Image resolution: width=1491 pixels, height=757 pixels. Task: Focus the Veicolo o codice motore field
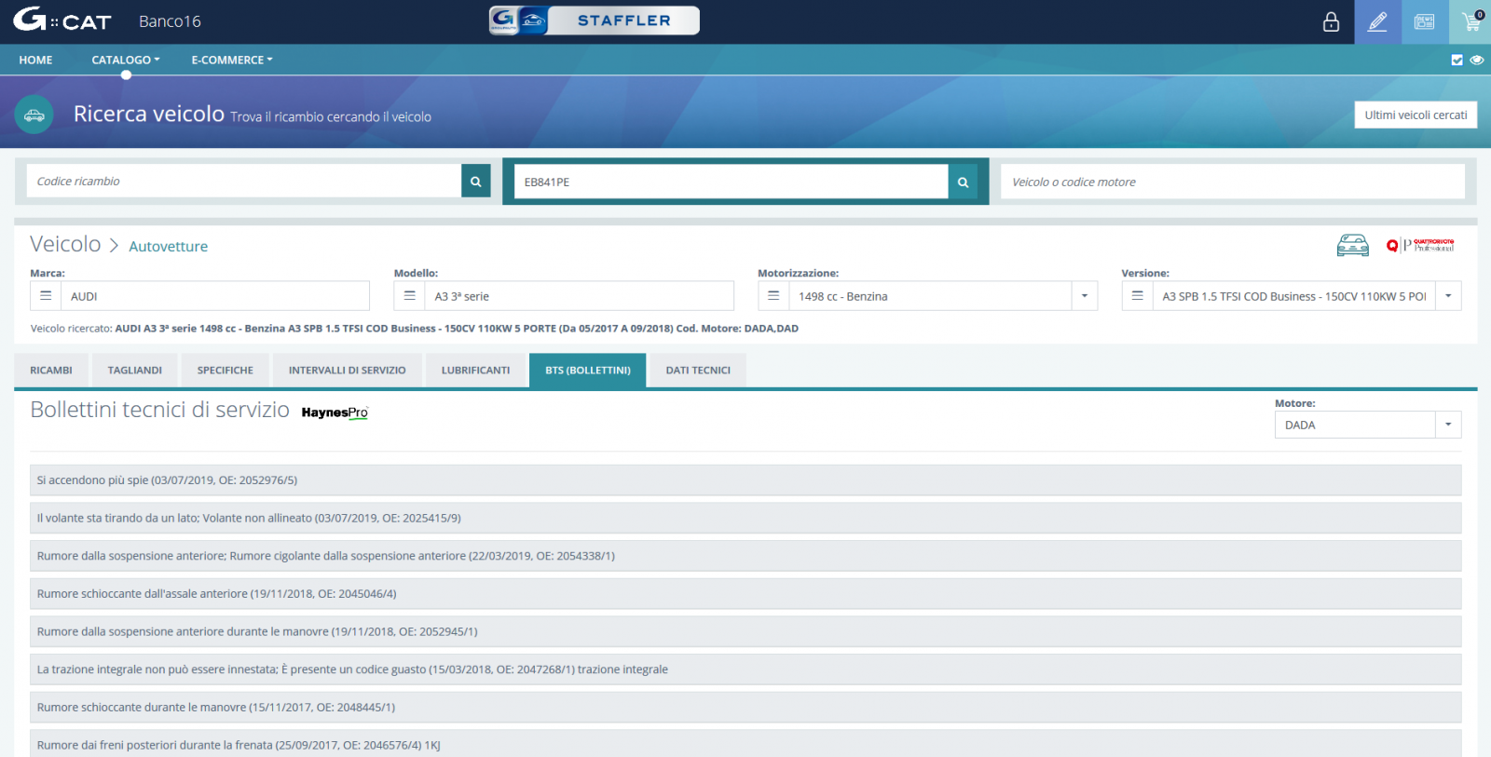coord(1232,182)
